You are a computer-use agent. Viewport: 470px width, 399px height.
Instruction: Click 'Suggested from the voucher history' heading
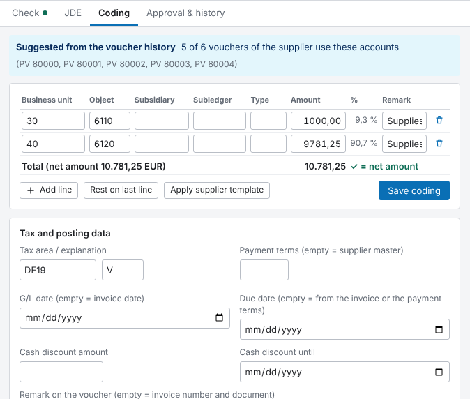(96, 47)
